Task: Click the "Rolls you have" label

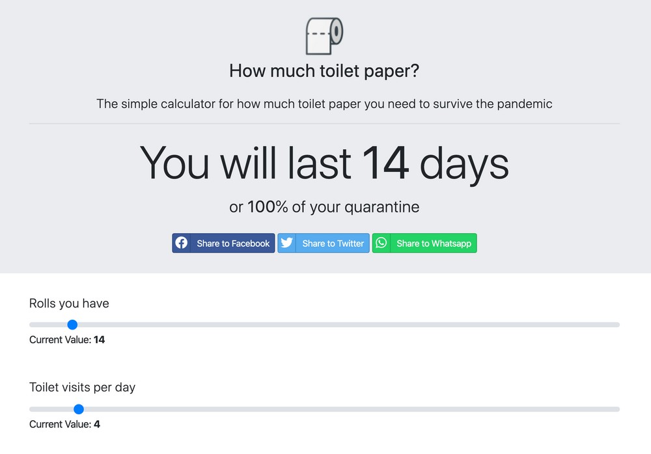Action: (69, 303)
